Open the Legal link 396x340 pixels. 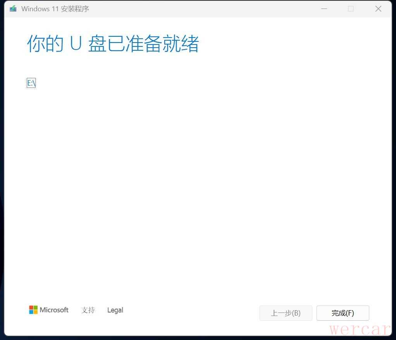coord(115,310)
